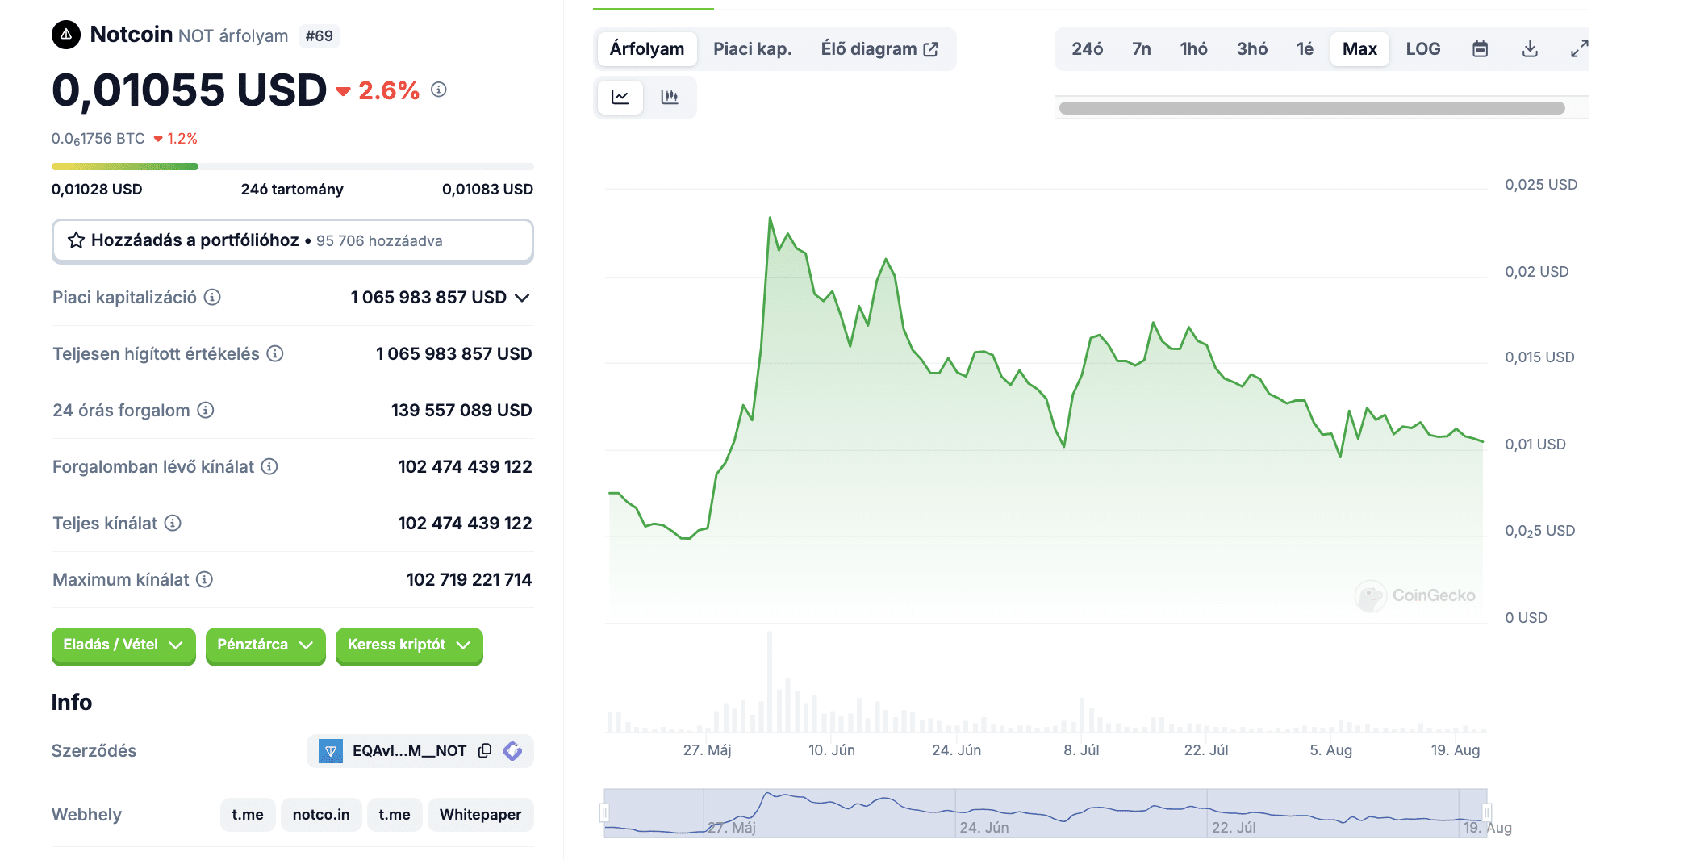
Task: Open the Pénztárca dropdown
Action: coord(265,645)
